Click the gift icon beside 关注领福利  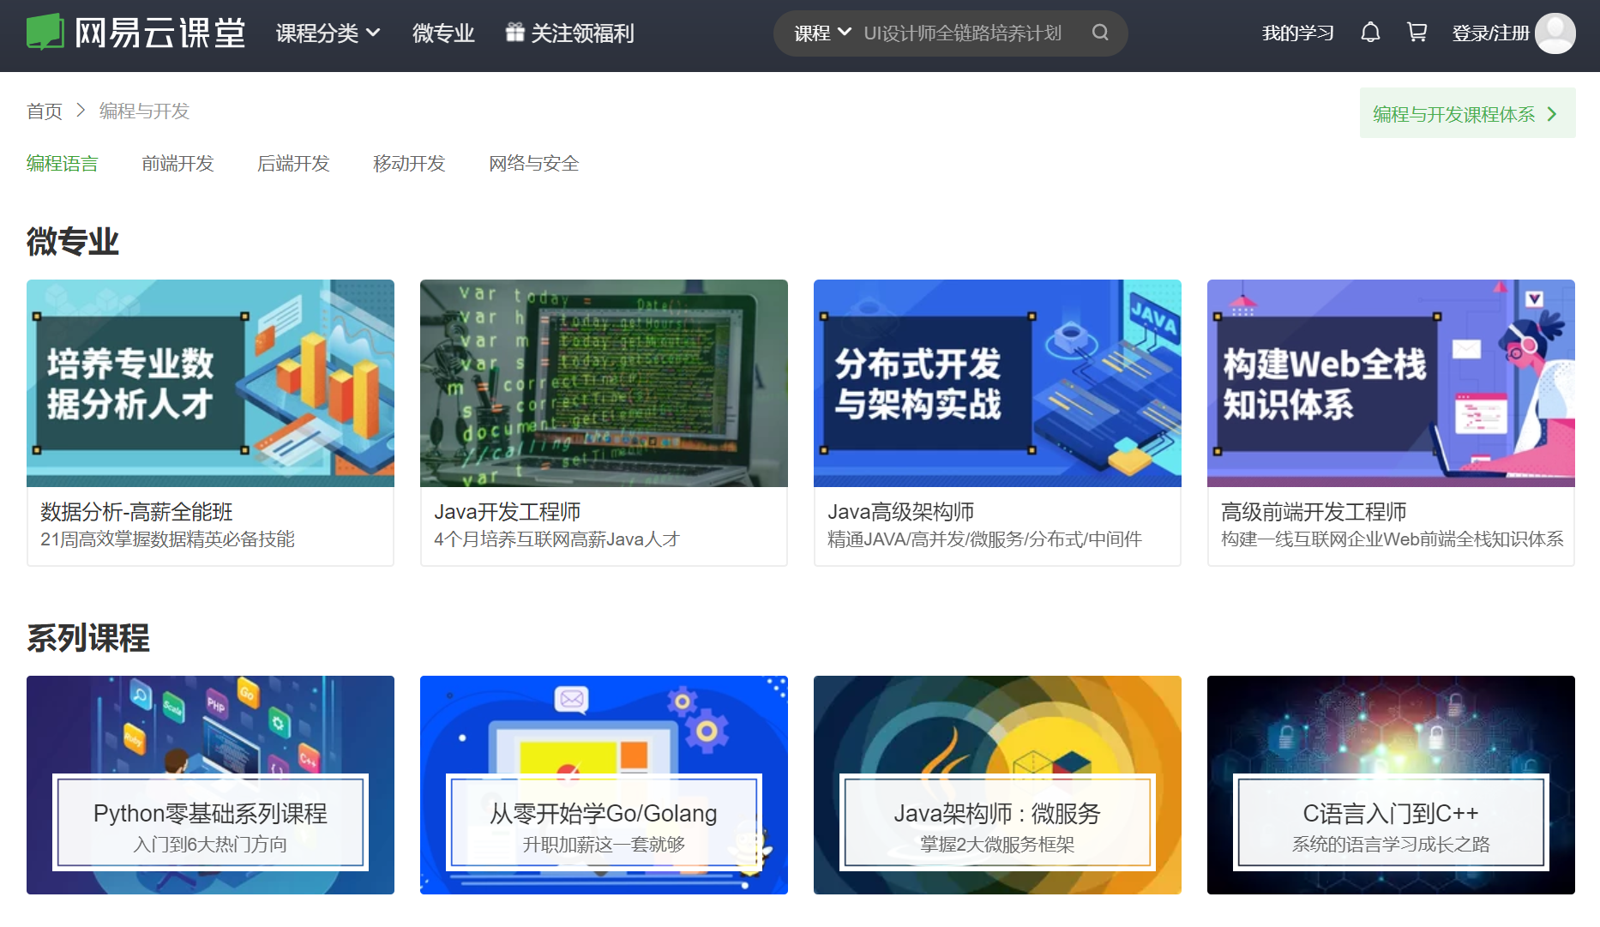point(514,33)
